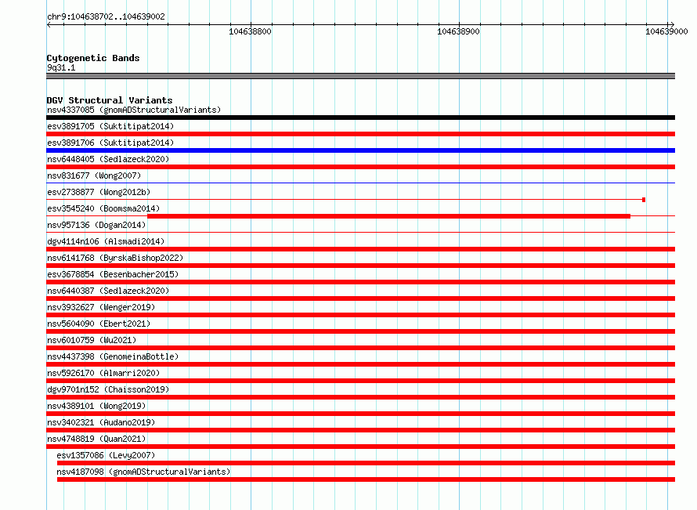Select the esv2738877 Wong2012b label

[99, 192]
